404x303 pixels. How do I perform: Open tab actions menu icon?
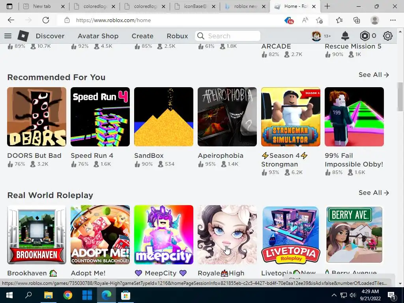pos(9,6)
